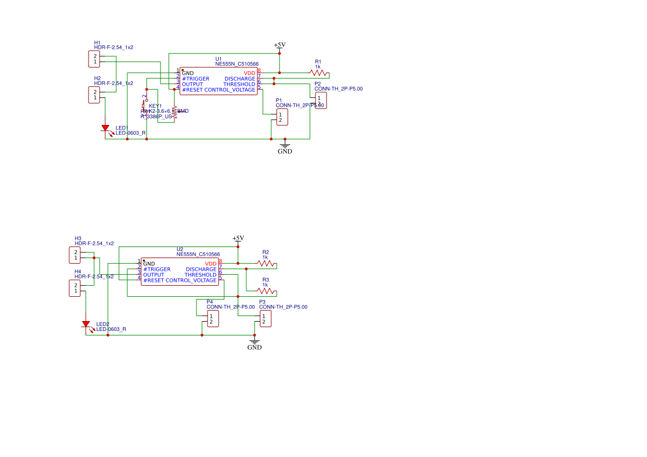Click the VDD pin label on U2
This screenshot has width=647, height=457.
click(x=211, y=264)
